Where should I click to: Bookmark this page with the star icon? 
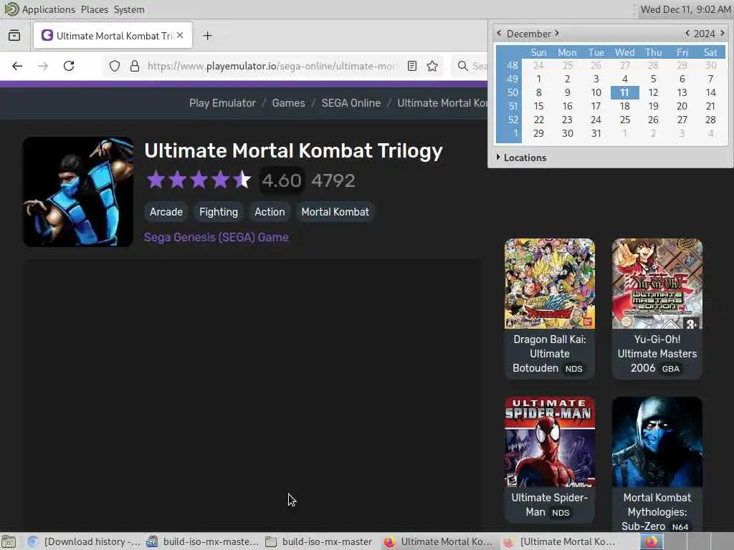click(432, 66)
